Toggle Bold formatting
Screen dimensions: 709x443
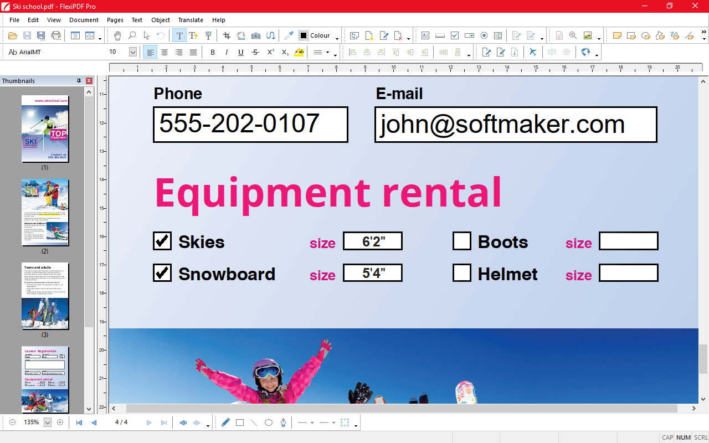click(212, 52)
